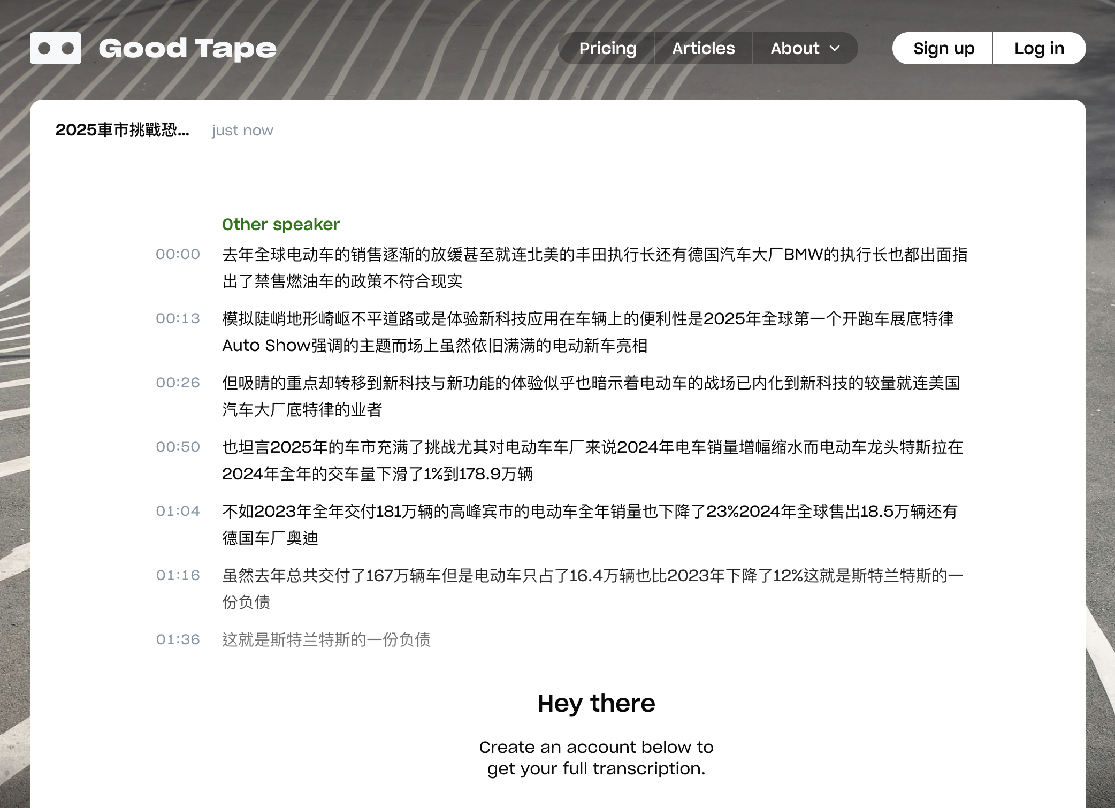The image size is (1115, 808).
Task: Click the transcript line starting 也坦言2025年
Action: (593, 460)
